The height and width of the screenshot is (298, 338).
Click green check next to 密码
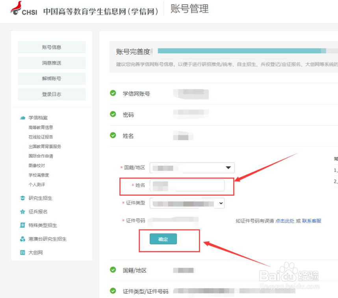tap(113, 114)
